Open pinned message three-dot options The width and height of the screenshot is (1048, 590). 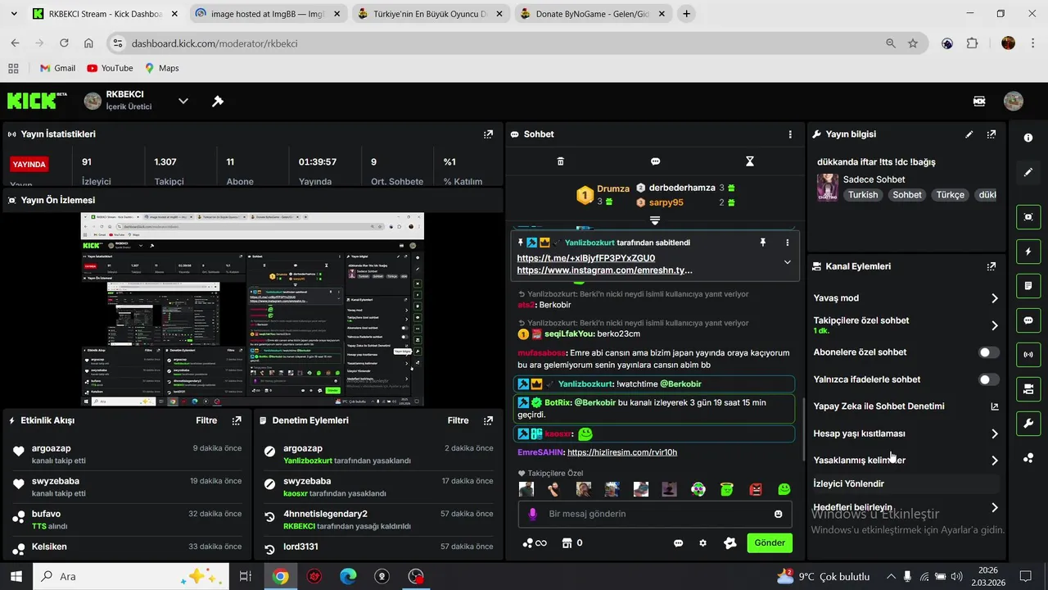pyautogui.click(x=788, y=243)
